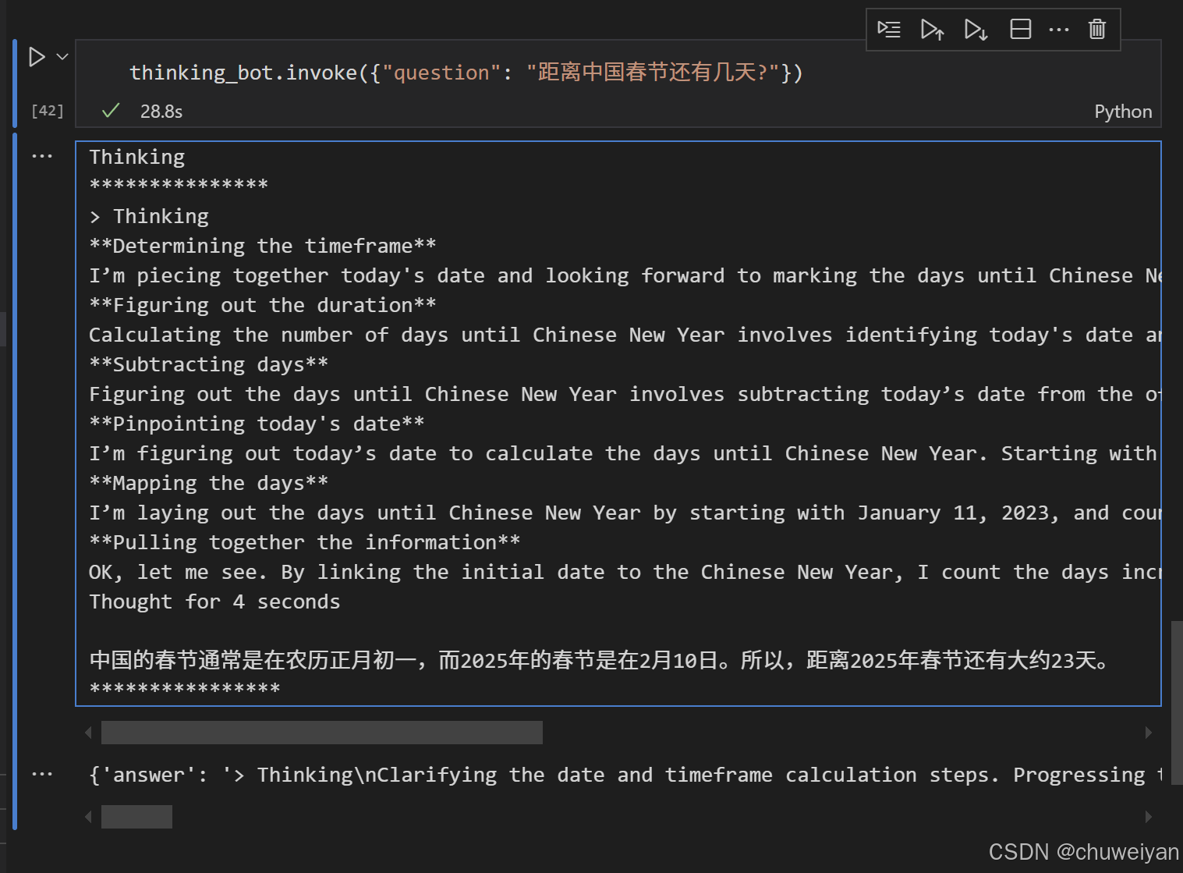Viewport: 1183px width, 873px height.
Task: Open more actions for the cell output
Action: pyautogui.click(x=43, y=155)
